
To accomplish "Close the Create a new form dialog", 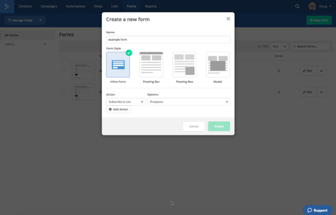I will (x=228, y=19).
